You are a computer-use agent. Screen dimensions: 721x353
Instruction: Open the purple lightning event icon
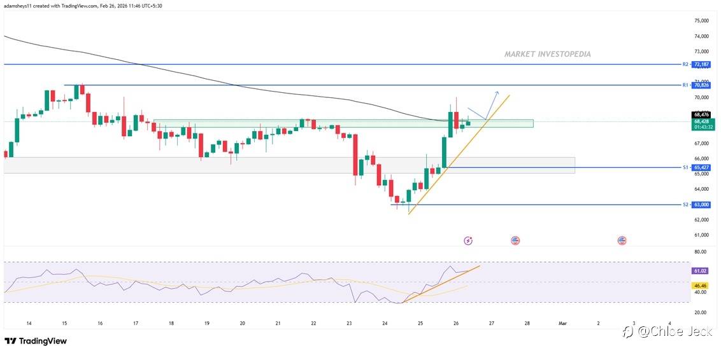click(468, 240)
